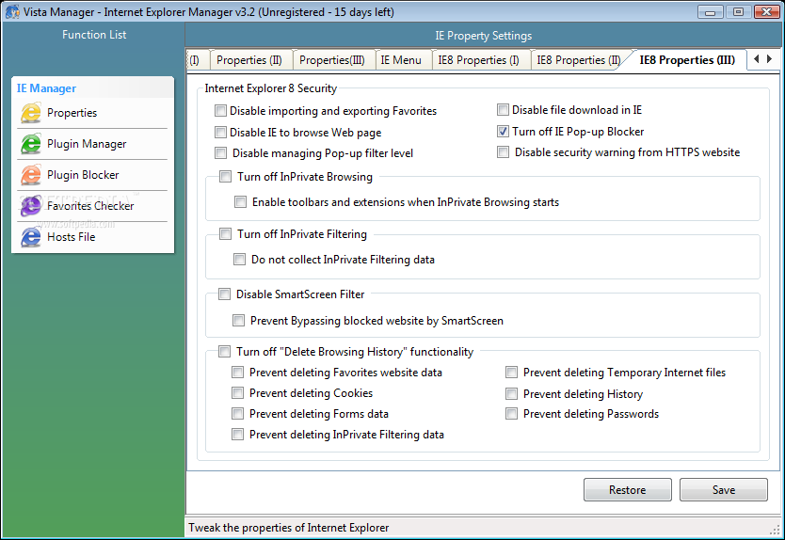Toggle Disable security warning from HTTPS website
The image size is (785, 540).
[503, 151]
